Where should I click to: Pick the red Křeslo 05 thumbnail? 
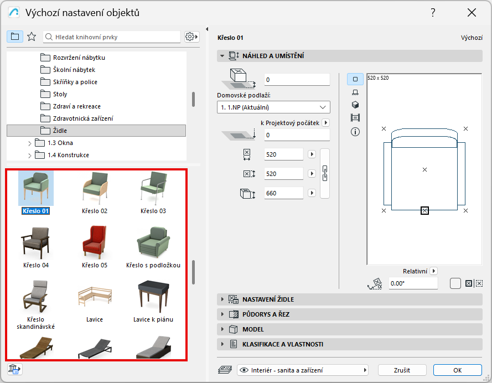point(95,243)
